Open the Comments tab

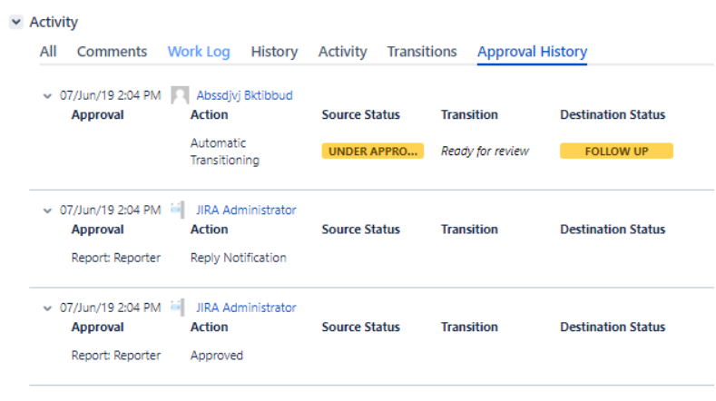point(112,52)
